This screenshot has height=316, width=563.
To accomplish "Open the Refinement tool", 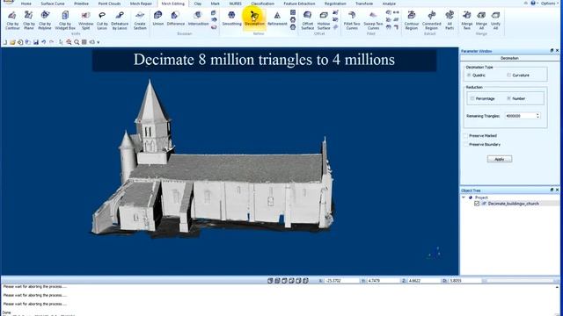I will [x=277, y=18].
